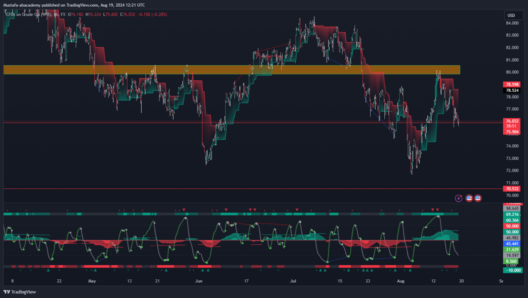This screenshot has width=528, height=298.
Task: Click the 75.904 red price label
Action: (x=512, y=132)
